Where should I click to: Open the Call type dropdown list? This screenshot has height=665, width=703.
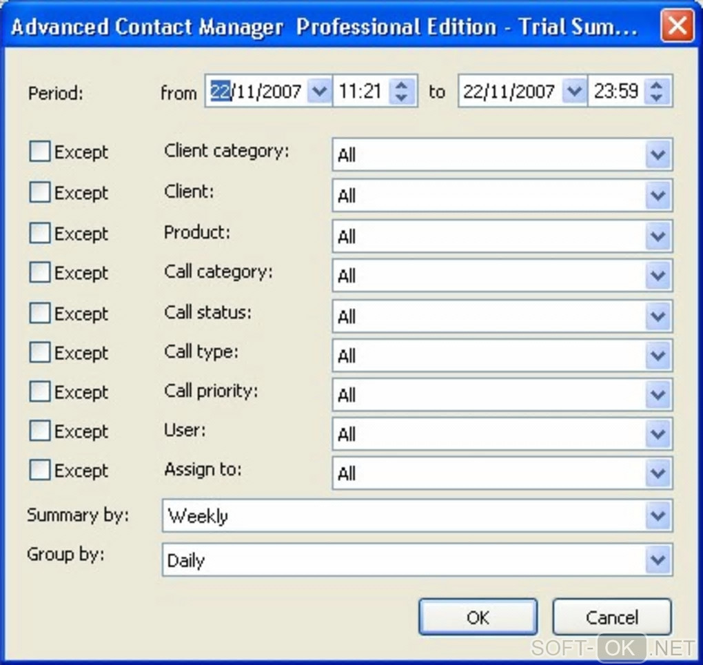click(x=658, y=356)
